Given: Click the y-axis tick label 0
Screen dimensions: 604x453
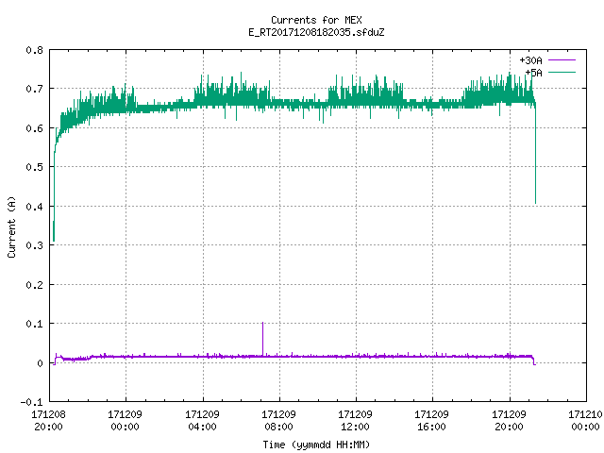Looking at the screenshot, I should 40,363.
